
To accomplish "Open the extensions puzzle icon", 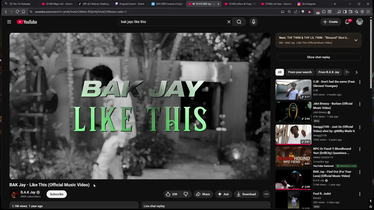I will click(x=324, y=12).
